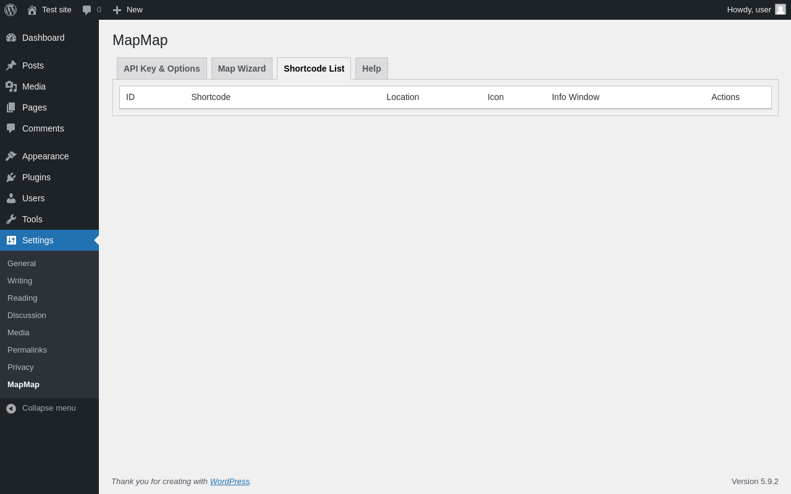Image resolution: width=791 pixels, height=494 pixels.
Task: Open the WordPress logo menu
Action: 11,10
